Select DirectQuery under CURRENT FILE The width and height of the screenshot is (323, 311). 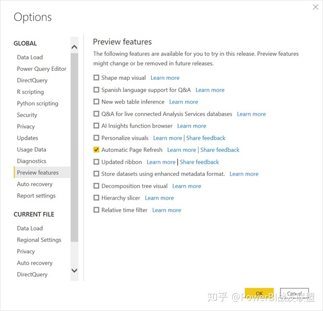tap(32, 275)
